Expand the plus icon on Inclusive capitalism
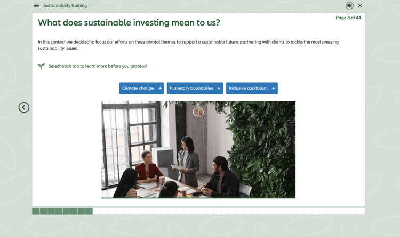This screenshot has width=400, height=237. pos(274,88)
